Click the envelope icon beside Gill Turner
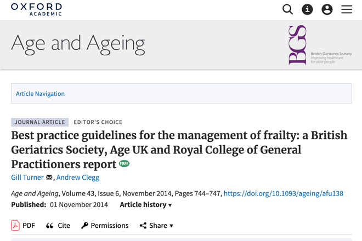The width and height of the screenshot is (362, 241). (x=49, y=177)
